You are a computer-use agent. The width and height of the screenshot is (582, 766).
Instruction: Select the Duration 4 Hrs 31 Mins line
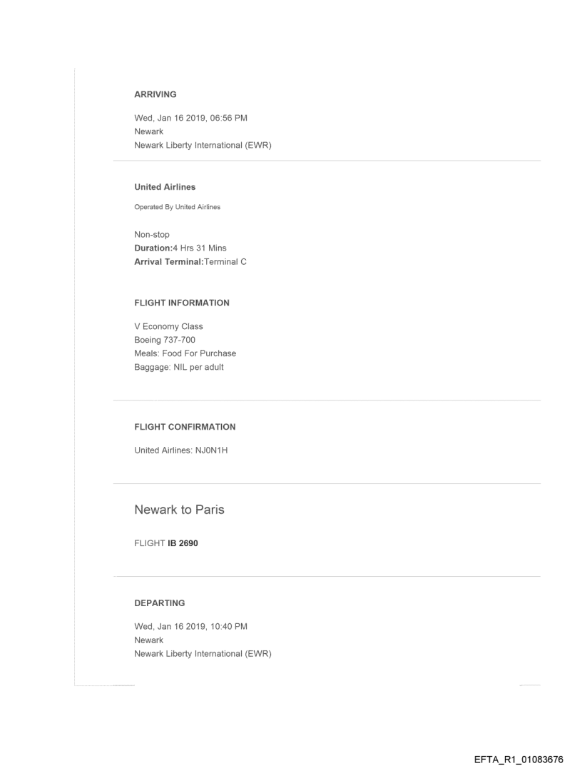[180, 248]
